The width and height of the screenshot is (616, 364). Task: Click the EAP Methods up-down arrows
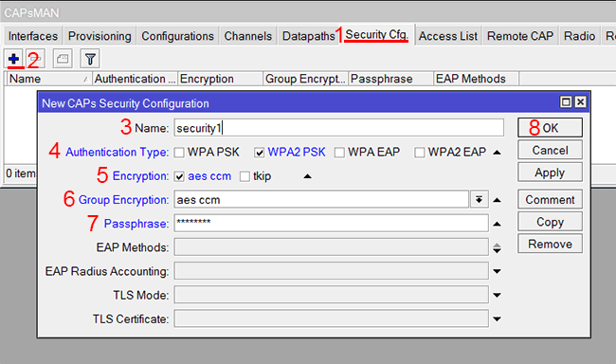pyautogui.click(x=497, y=247)
